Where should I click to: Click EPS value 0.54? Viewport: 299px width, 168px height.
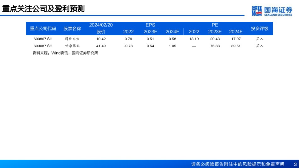150,46
